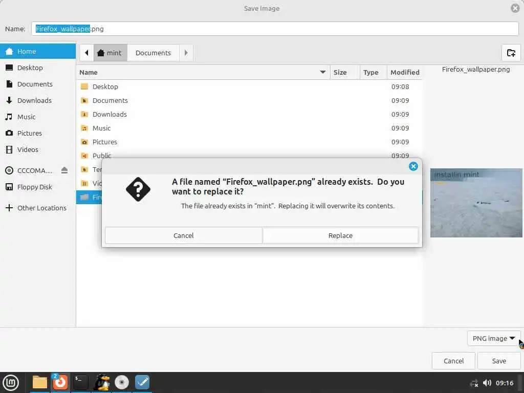Navigate back with the left path arrow

pyautogui.click(x=86, y=53)
